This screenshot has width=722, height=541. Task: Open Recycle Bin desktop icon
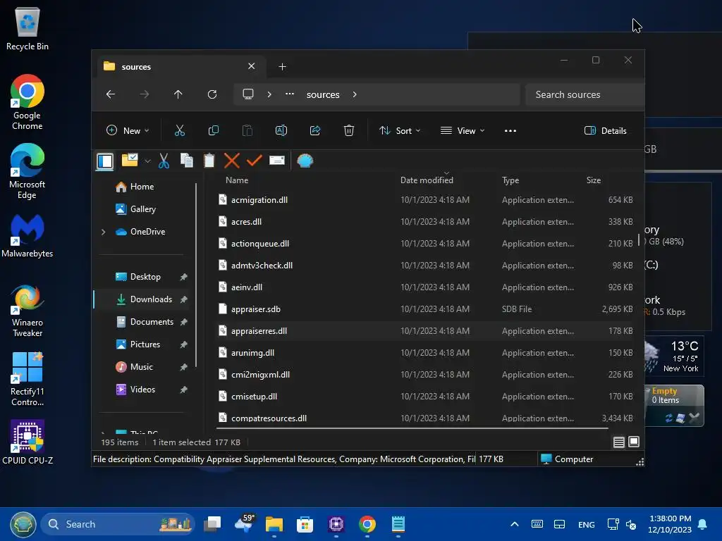click(x=27, y=28)
